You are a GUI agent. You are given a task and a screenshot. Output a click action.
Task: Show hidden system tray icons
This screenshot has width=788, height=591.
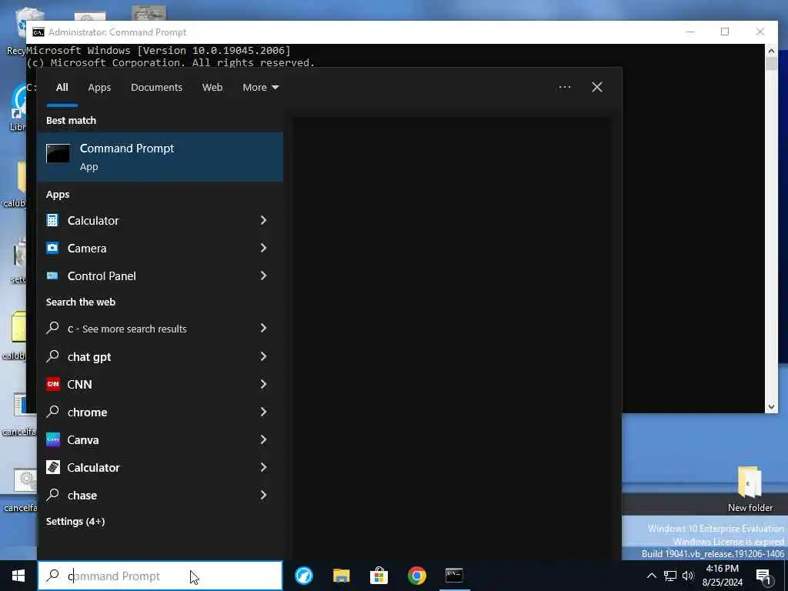(651, 576)
